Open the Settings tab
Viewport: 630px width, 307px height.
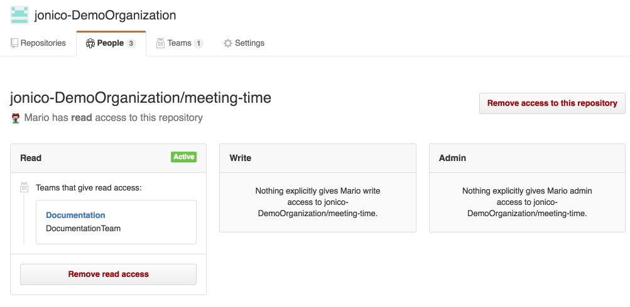click(244, 43)
